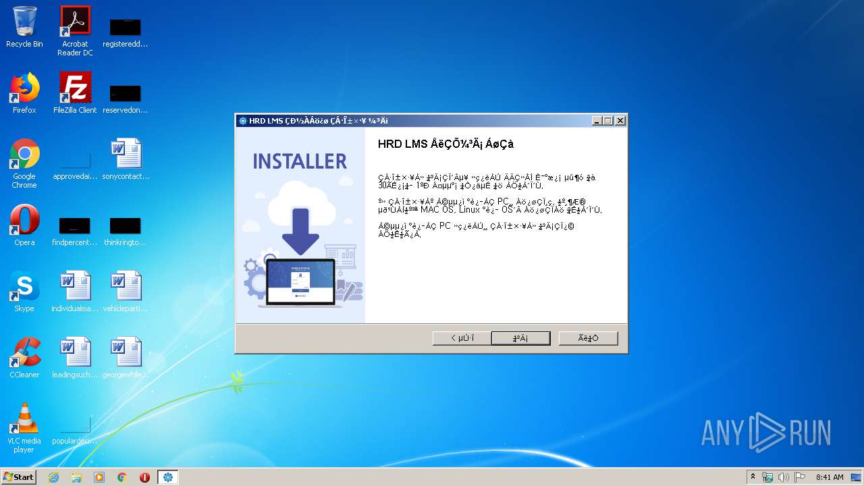Select the registeredd... desktop file
Image resolution: width=864 pixels, height=486 pixels.
125,32
